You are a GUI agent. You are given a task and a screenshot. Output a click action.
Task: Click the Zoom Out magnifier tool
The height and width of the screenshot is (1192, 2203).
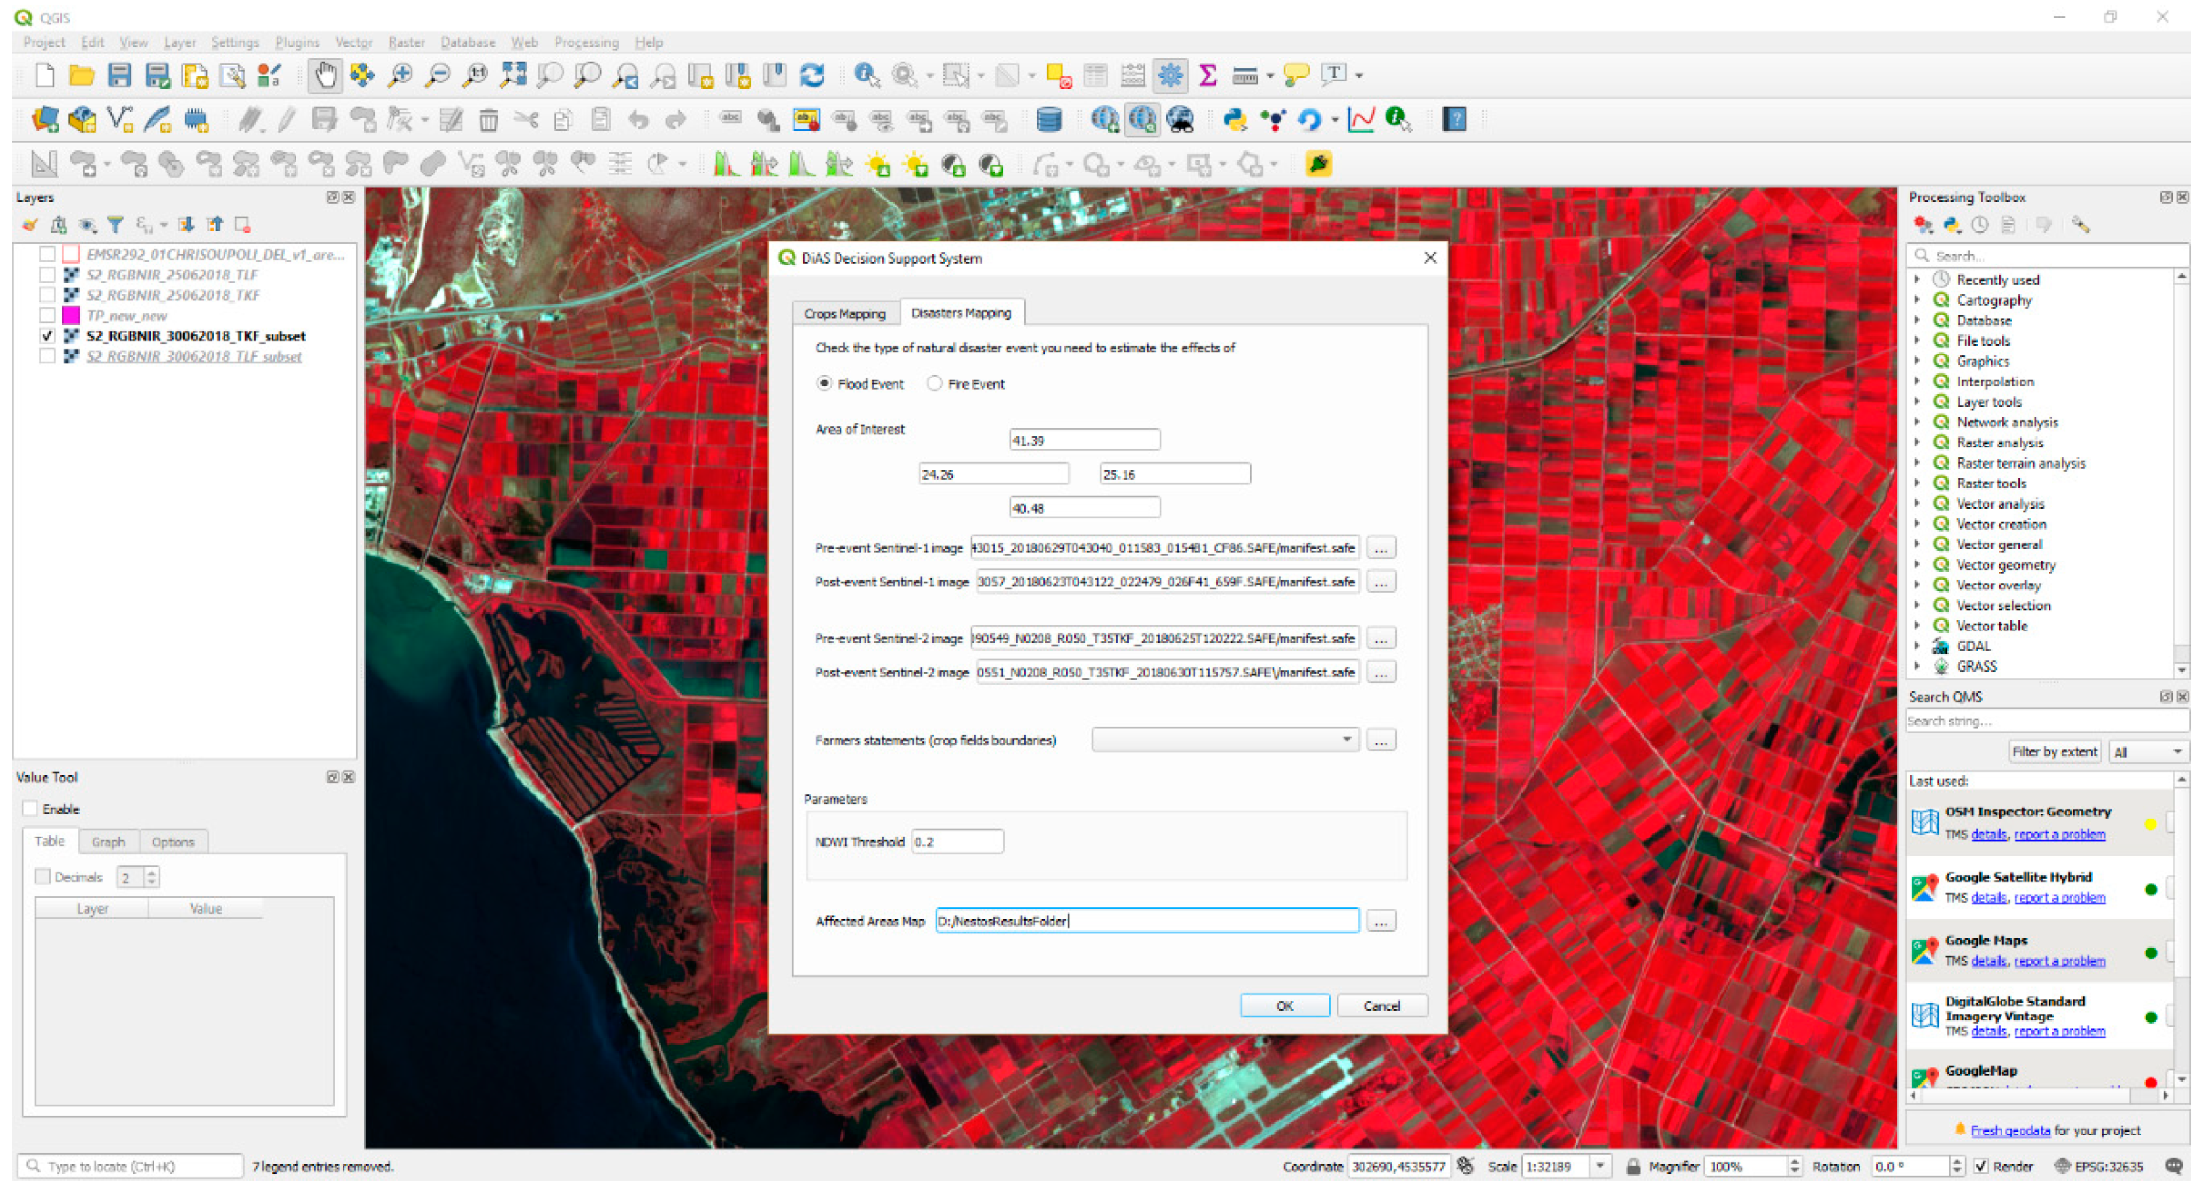(437, 76)
